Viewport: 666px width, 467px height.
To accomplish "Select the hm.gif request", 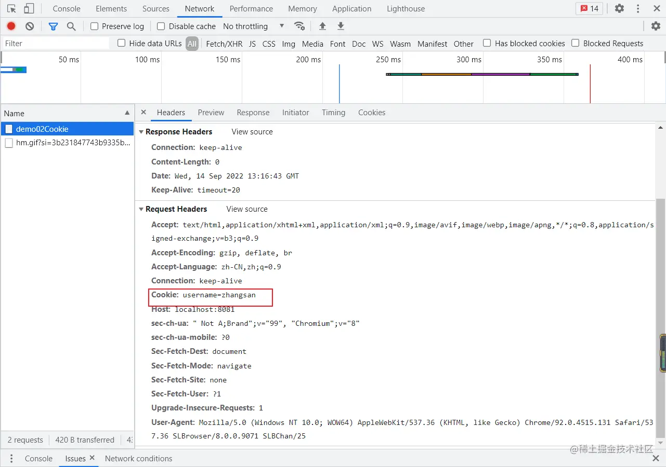I will (67, 143).
